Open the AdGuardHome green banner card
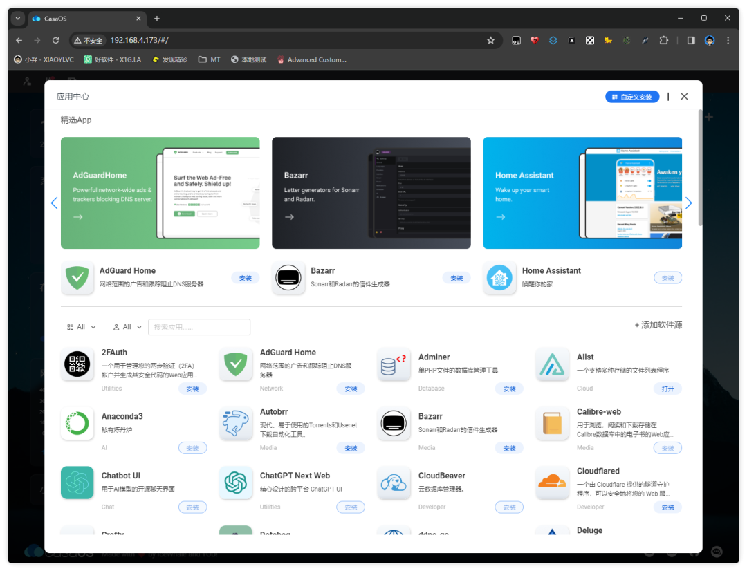This screenshot has height=571, width=747. (x=160, y=193)
